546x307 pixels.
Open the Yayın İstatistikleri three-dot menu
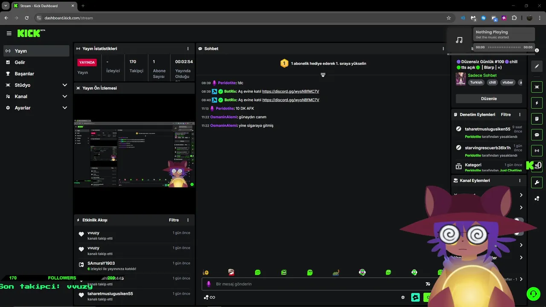click(x=188, y=49)
